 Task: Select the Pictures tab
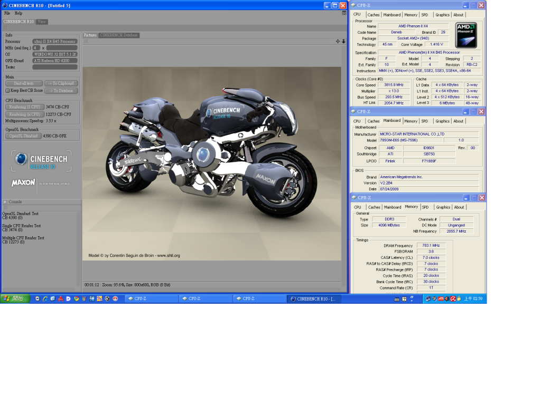pyautogui.click(x=90, y=35)
